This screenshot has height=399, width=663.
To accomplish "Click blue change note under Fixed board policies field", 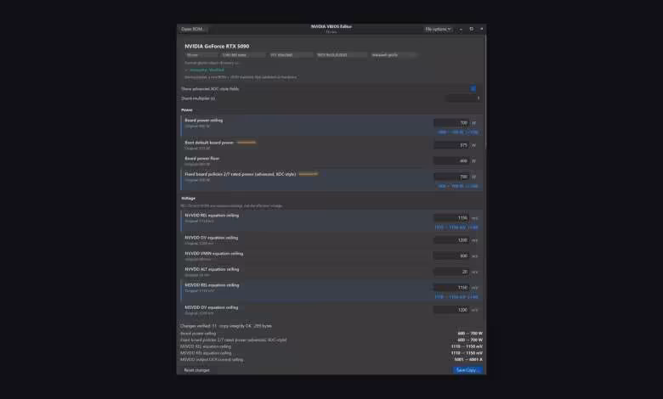I will (x=458, y=186).
